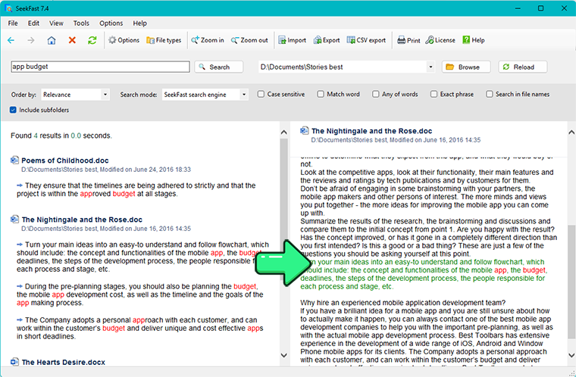
Task: Click 'Why hire an experienced mobile application' line
Action: point(403,303)
